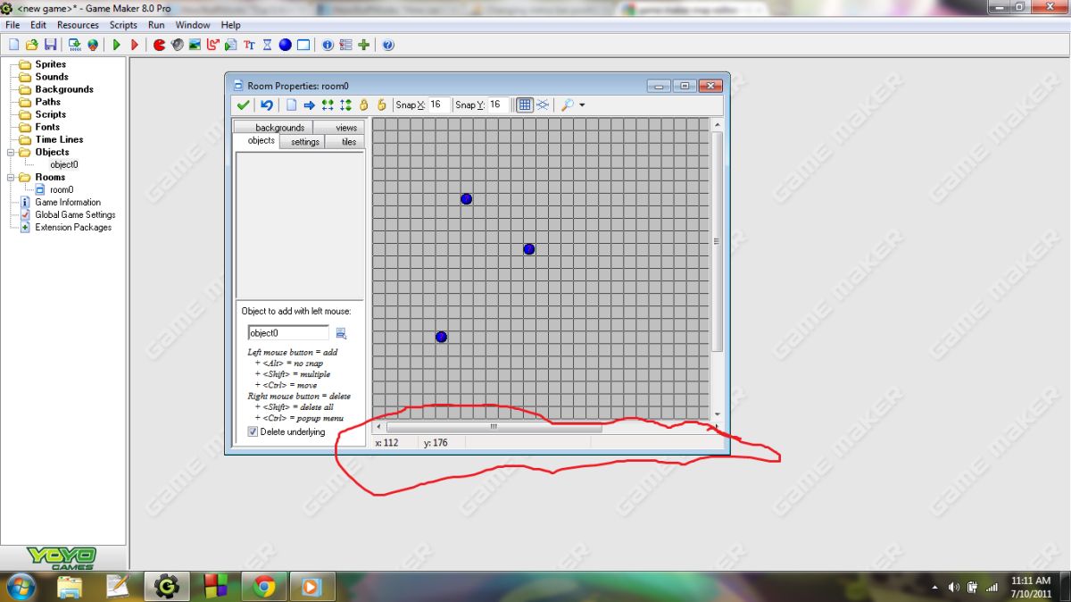Select the Time Lines folder
The height and width of the screenshot is (602, 1071).
pyautogui.click(x=59, y=139)
